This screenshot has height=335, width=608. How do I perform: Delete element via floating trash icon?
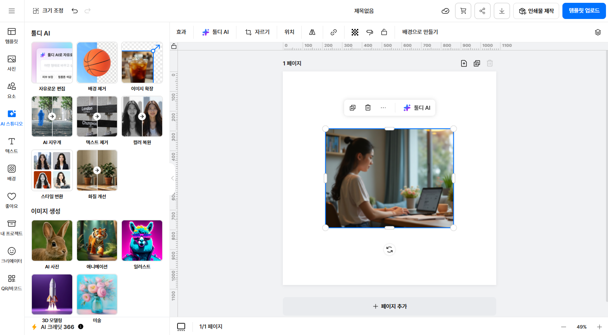click(x=368, y=108)
